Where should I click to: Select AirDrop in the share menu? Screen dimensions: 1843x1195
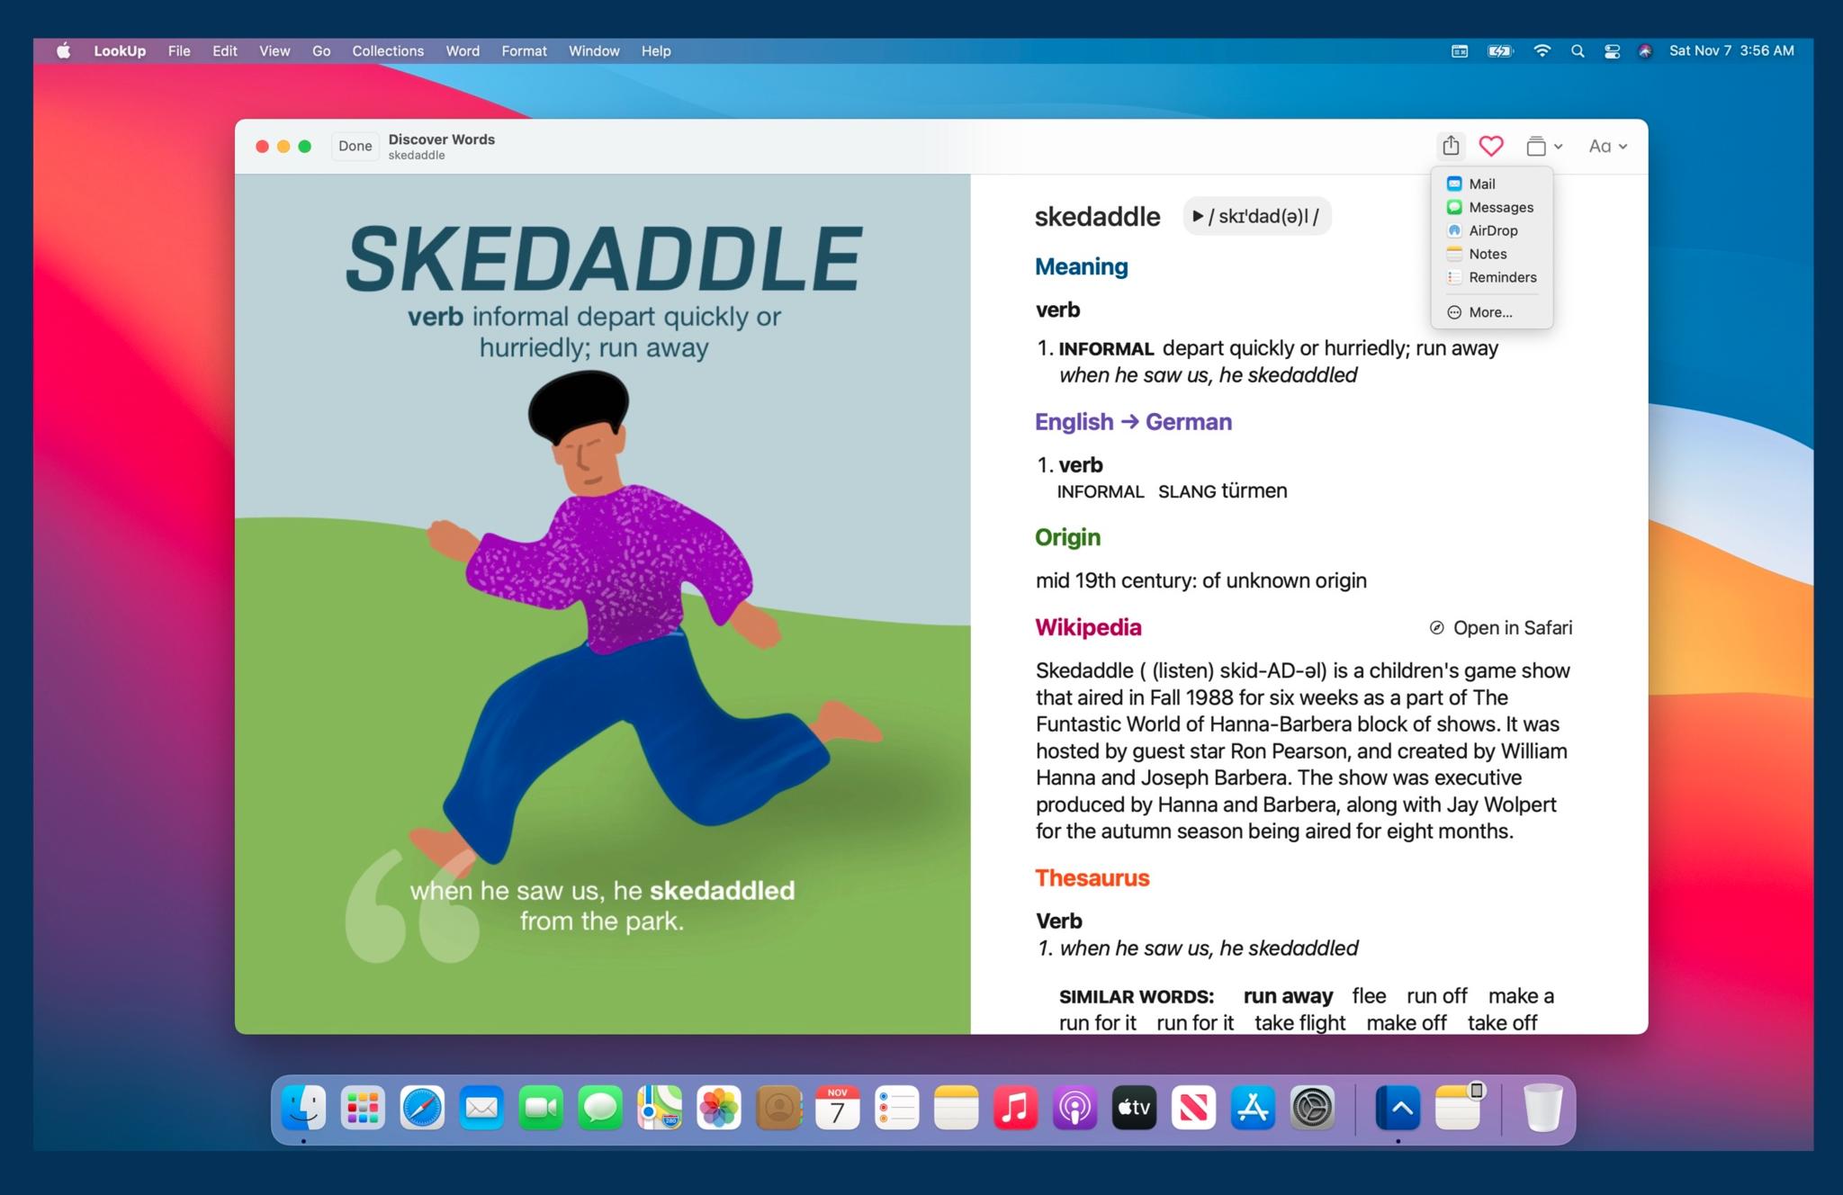(1491, 230)
